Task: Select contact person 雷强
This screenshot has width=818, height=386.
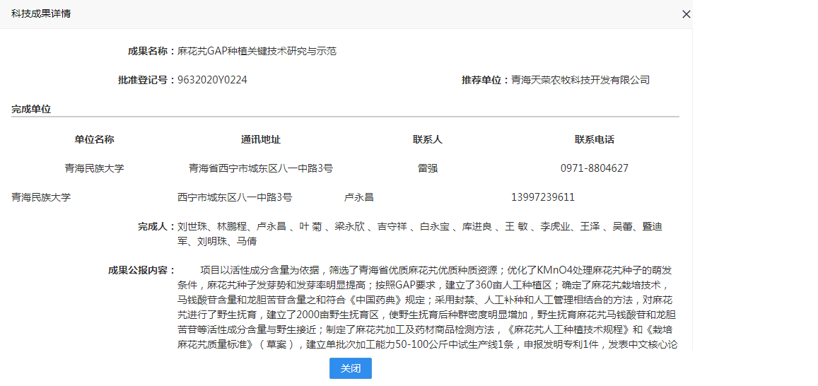Action: click(427, 168)
